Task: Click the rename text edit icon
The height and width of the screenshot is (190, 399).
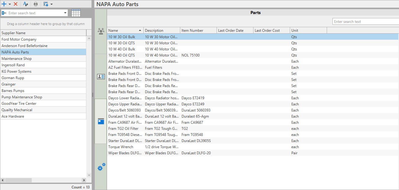Action: pos(26,4)
